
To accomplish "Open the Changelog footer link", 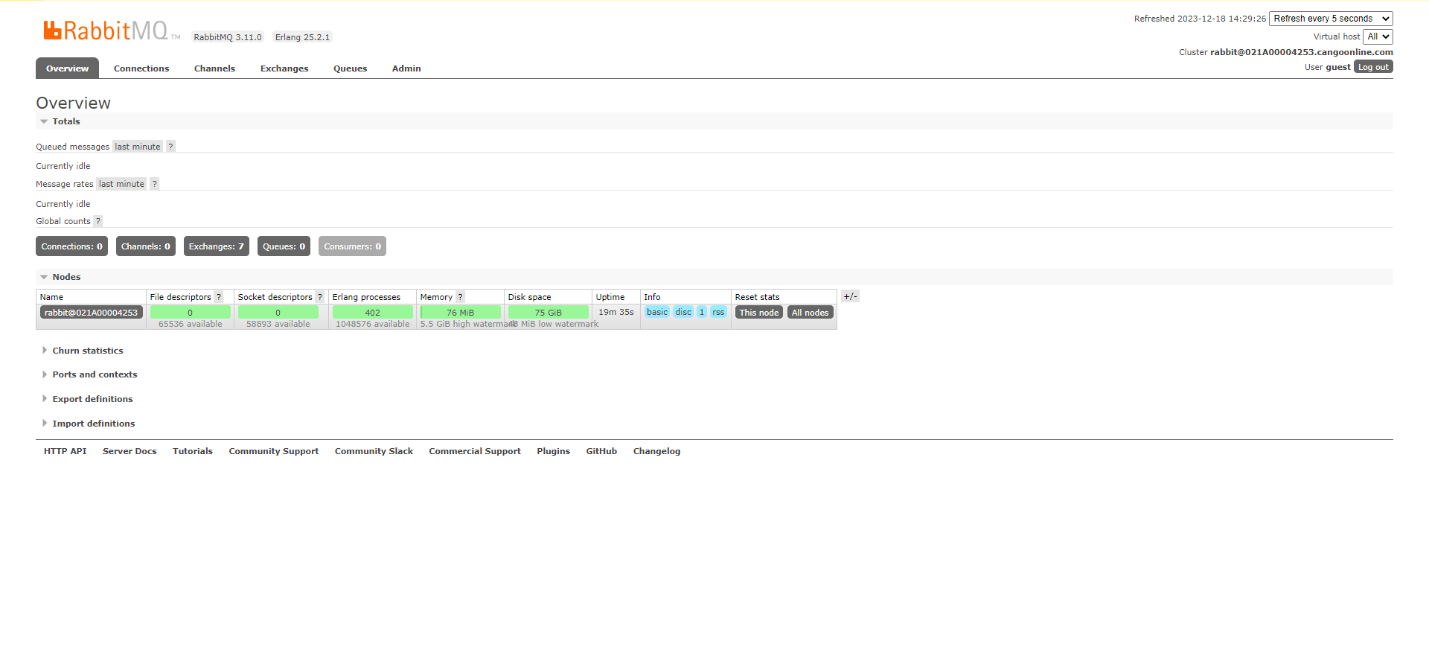I will pyautogui.click(x=656, y=451).
